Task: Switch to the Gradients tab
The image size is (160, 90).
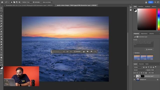Action: point(147,6)
